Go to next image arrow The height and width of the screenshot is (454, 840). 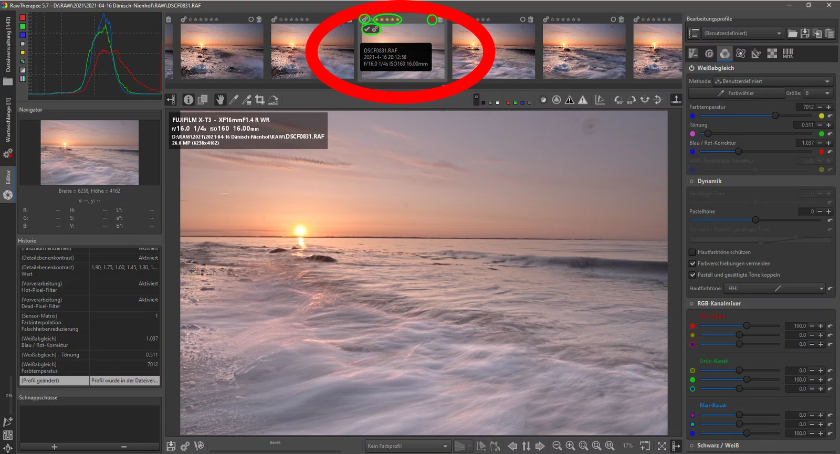pos(540,446)
